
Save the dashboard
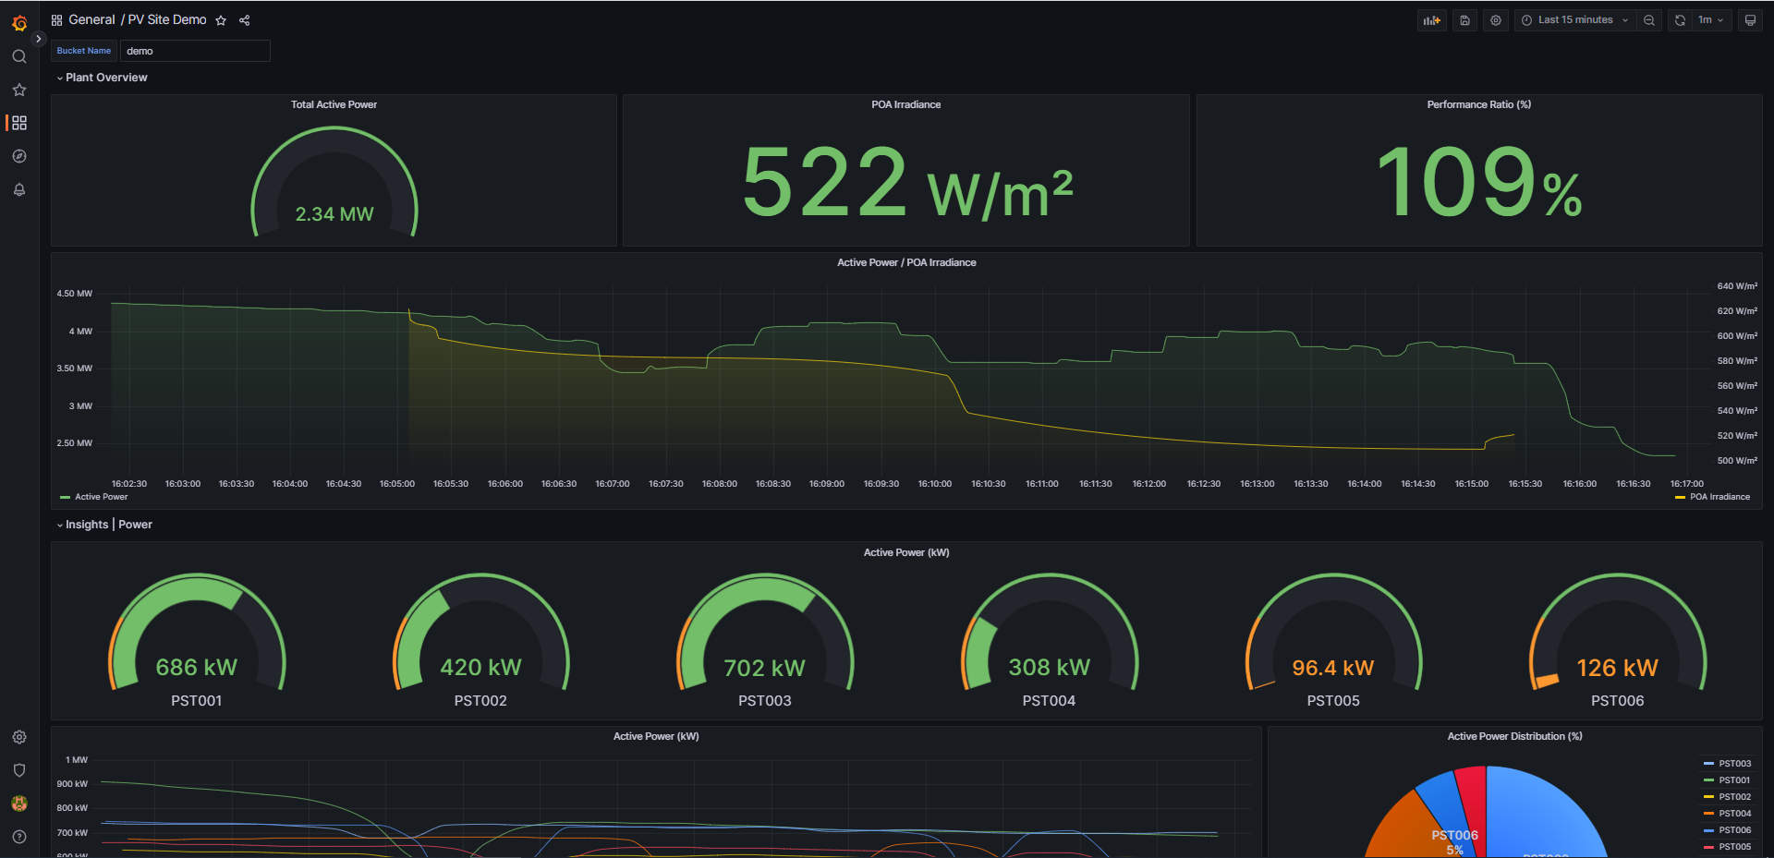pos(1464,20)
